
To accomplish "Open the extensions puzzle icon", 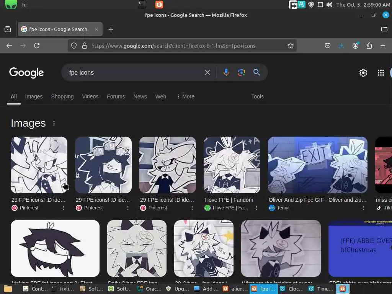I will click(x=369, y=46).
